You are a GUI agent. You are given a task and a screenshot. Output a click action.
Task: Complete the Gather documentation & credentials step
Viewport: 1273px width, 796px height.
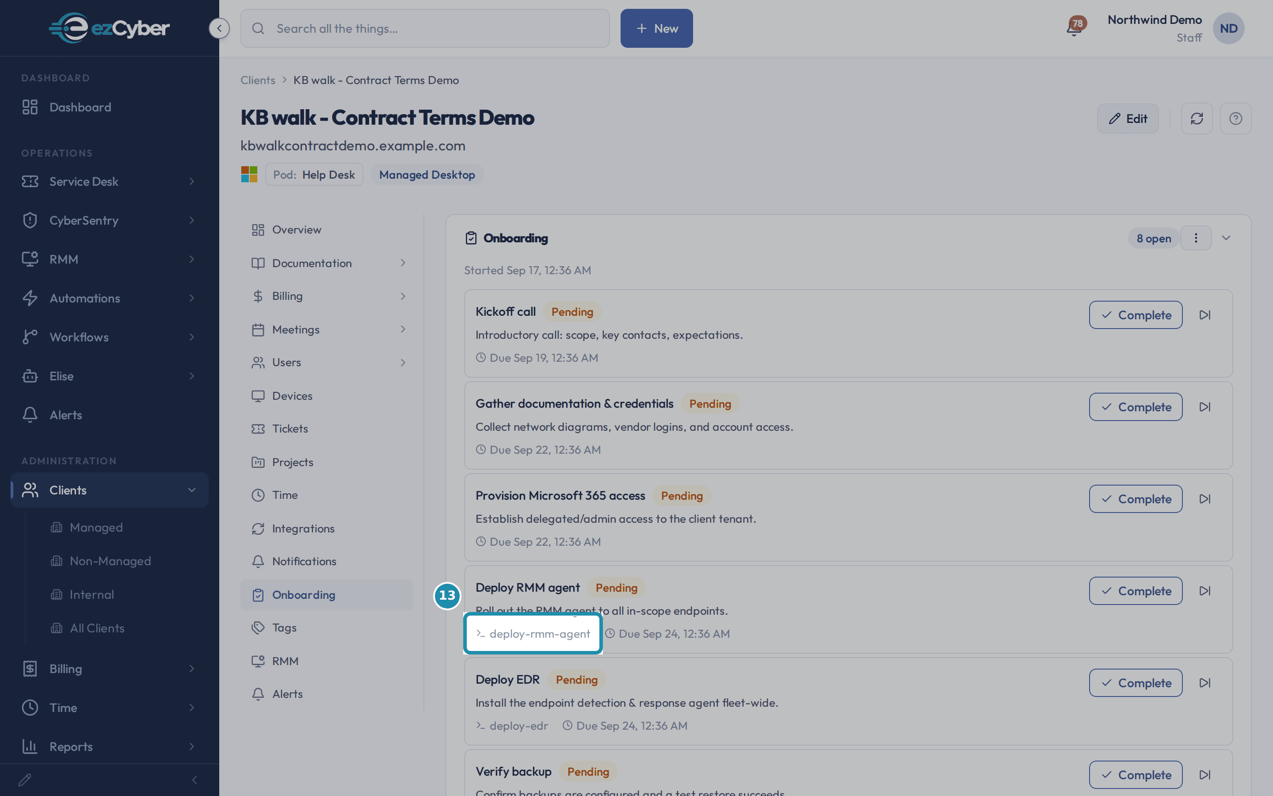[1136, 407]
